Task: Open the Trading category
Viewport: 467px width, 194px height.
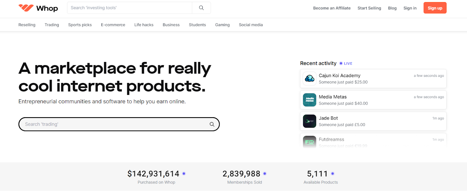Action: point(52,25)
